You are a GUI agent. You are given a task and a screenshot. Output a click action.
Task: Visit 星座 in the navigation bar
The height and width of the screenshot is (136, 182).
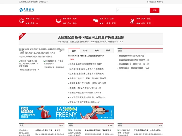[x=149, y=23]
